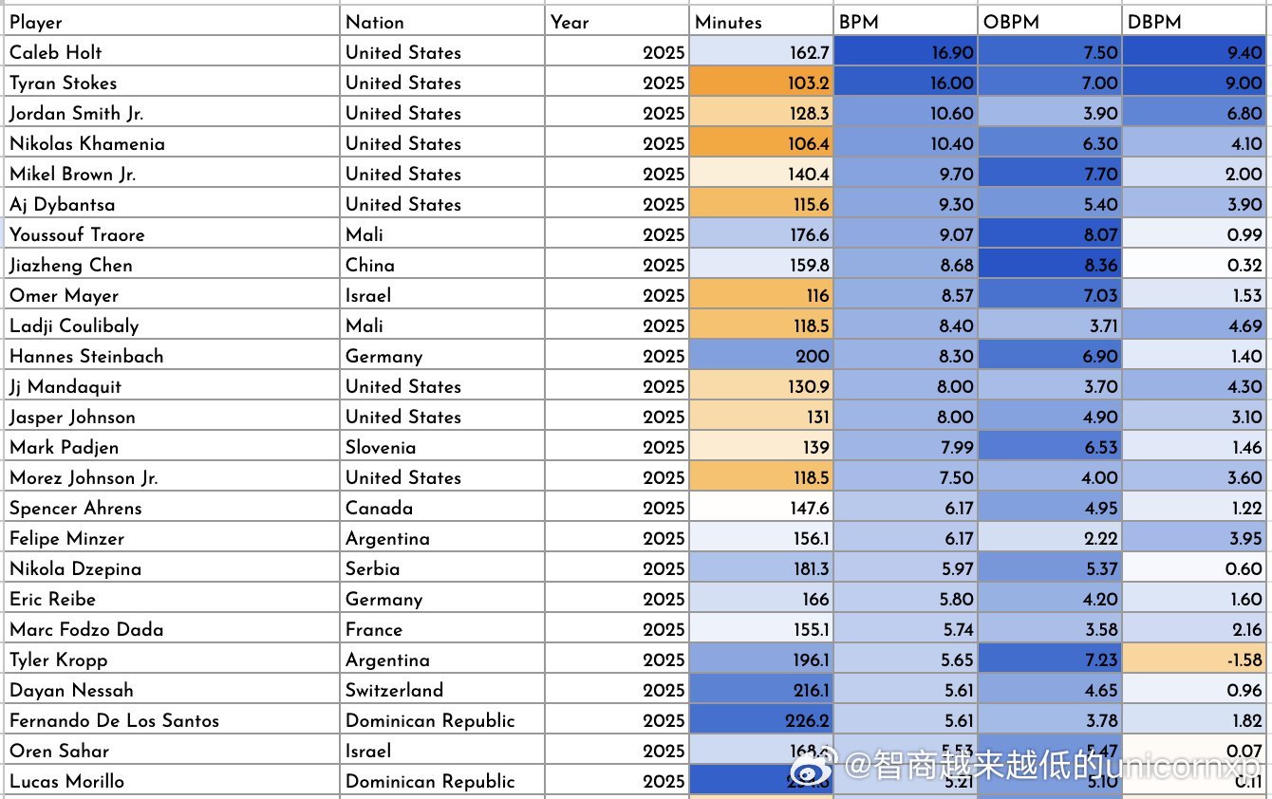Select the Caleb Holt player cell
The height and width of the screenshot is (799, 1272).
click(x=171, y=52)
